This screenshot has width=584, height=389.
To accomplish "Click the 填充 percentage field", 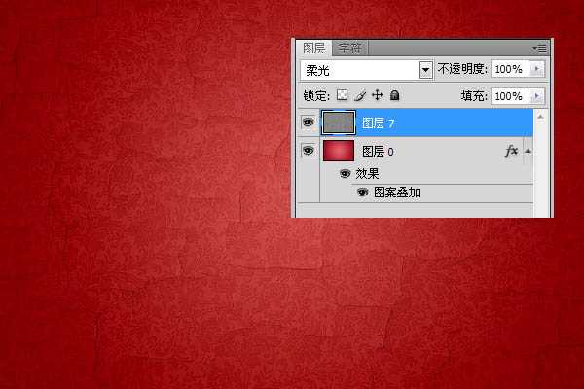I will pos(508,96).
